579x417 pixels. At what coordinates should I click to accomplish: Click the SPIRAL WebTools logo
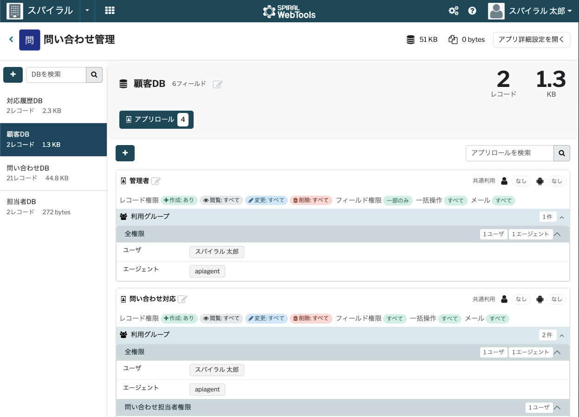tap(289, 11)
